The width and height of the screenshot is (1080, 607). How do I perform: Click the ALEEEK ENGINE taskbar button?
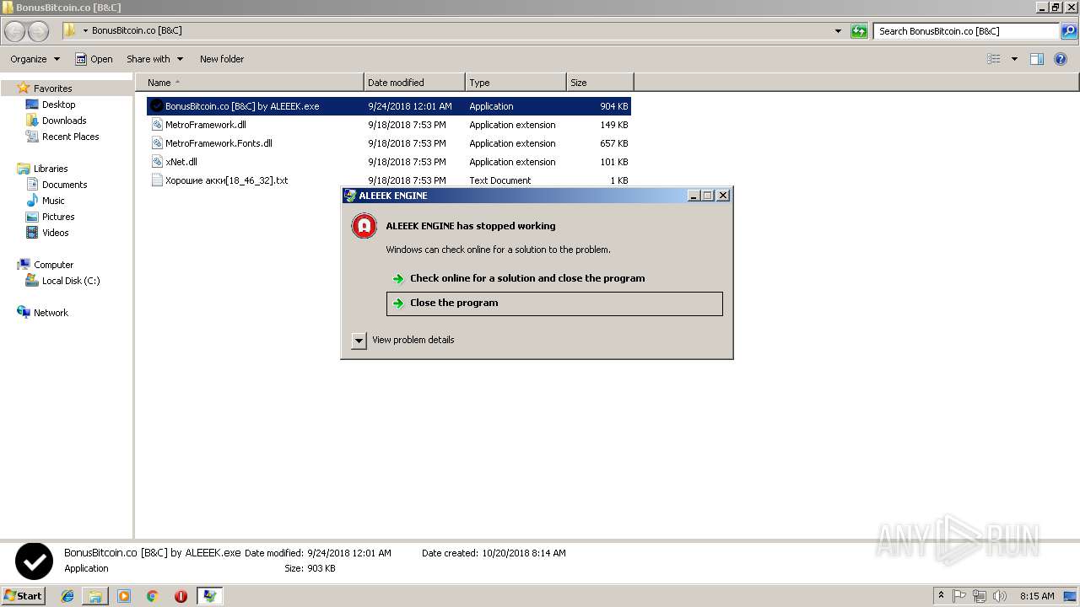coord(209,596)
